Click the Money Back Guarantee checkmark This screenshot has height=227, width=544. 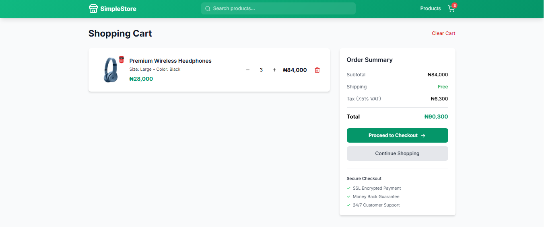tap(348, 196)
